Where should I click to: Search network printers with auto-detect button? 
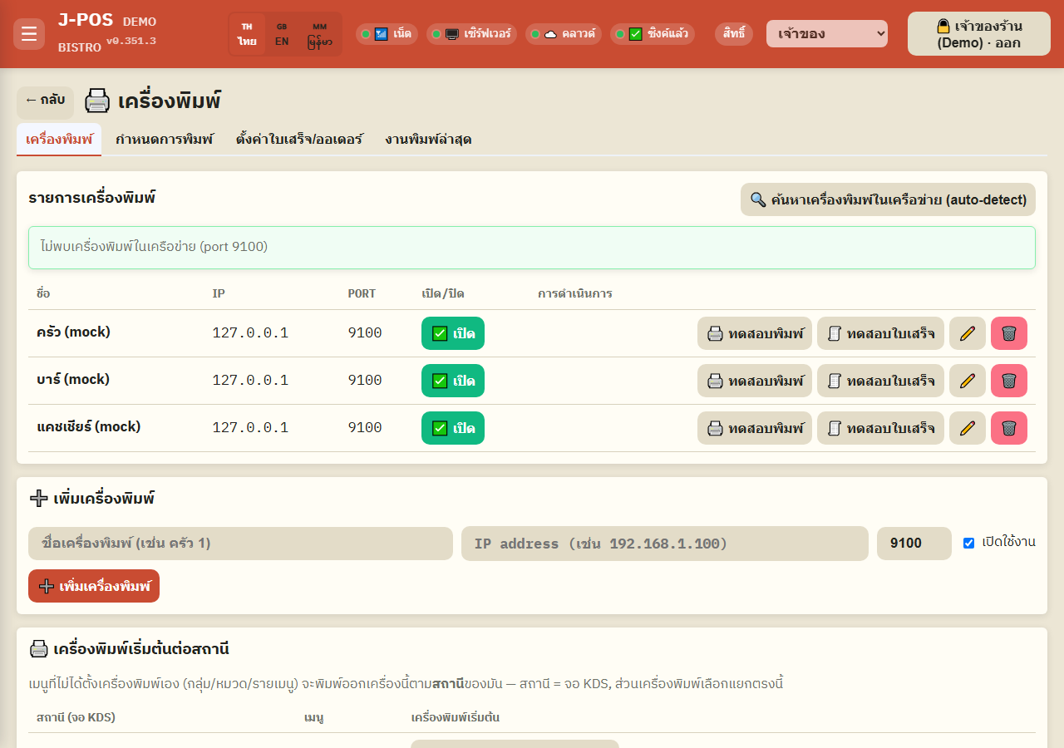click(888, 199)
